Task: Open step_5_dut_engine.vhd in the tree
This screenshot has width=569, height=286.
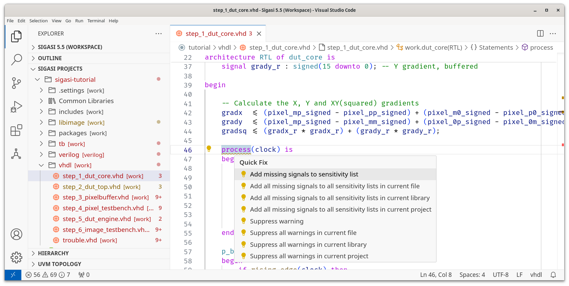Action: coord(99,219)
